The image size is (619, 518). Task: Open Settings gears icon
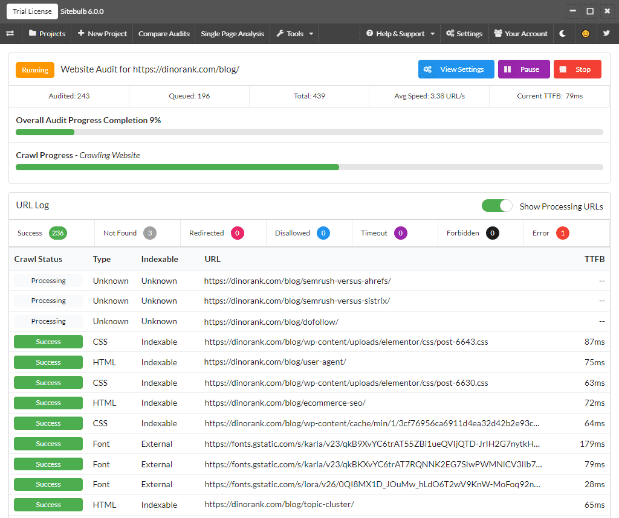tap(450, 34)
